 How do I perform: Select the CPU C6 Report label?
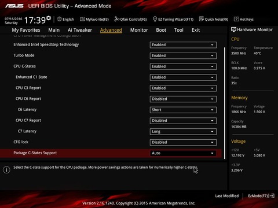(28, 99)
